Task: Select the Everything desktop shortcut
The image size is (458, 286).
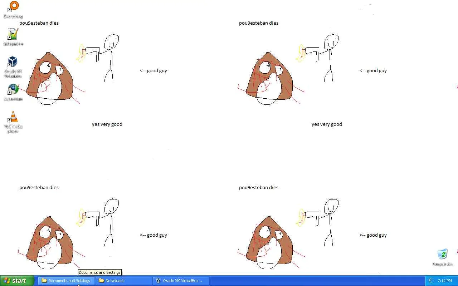Action: point(13,10)
